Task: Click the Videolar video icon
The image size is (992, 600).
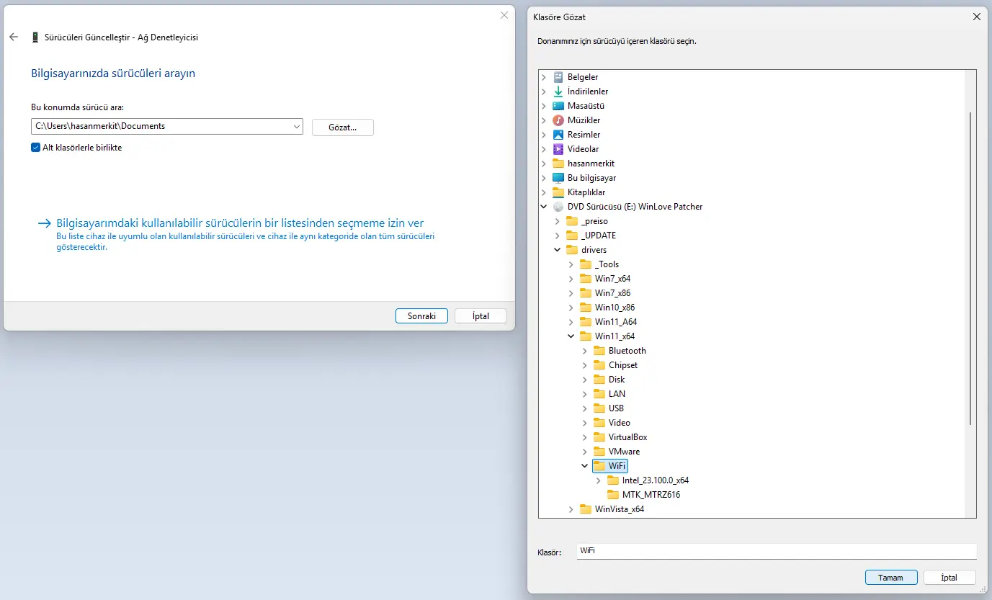Action: pyautogui.click(x=558, y=149)
